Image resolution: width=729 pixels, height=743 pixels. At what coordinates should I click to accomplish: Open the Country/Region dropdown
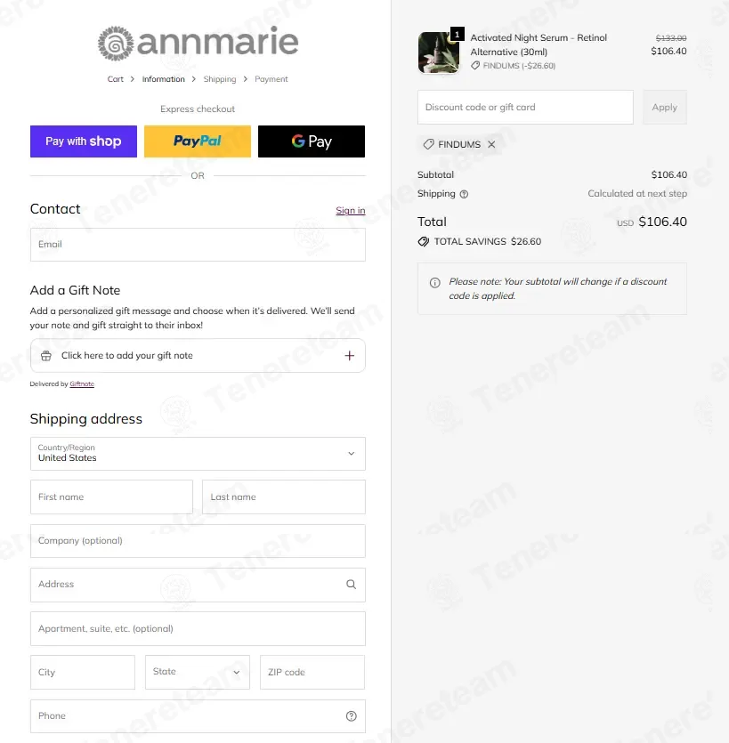coord(198,454)
